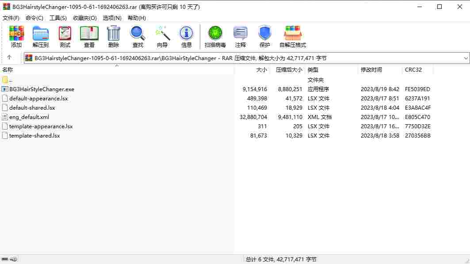Click the XML 文档 type cell
The height and width of the screenshot is (264, 470).
pos(320,117)
